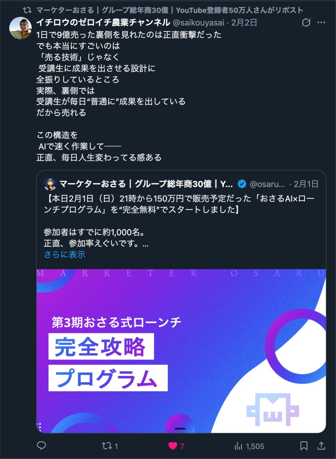Open the three-dot more options menu
336x459 pixels.
point(321,22)
